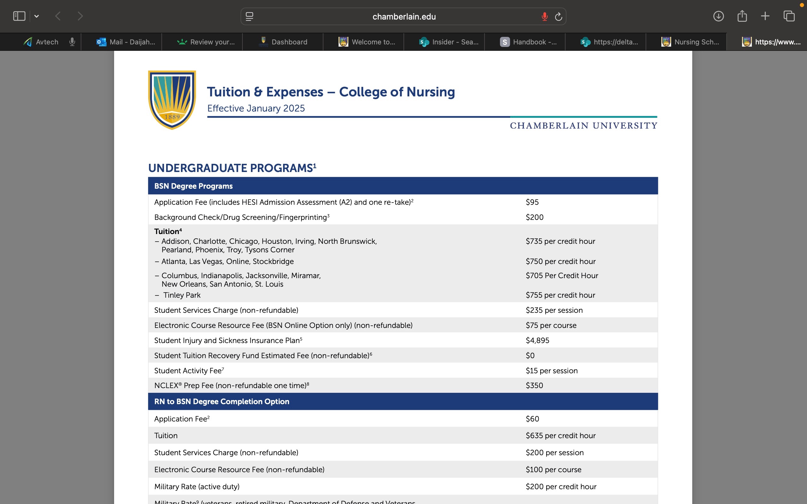The image size is (807, 504).
Task: Show the downloads list
Action: [x=718, y=16]
